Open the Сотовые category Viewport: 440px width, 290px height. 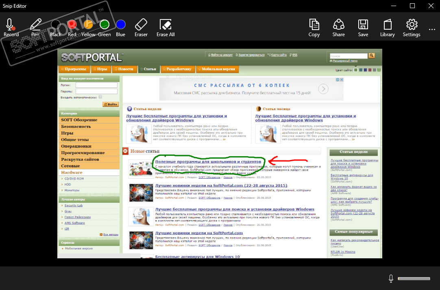[89, 166]
